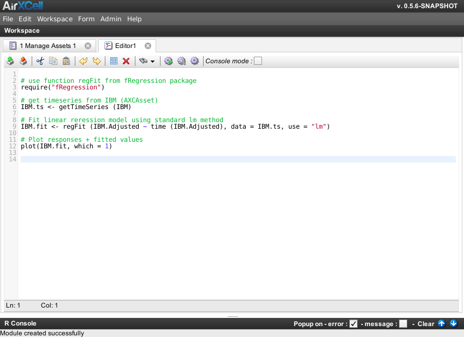Click the blue select-all lines icon

point(114,61)
